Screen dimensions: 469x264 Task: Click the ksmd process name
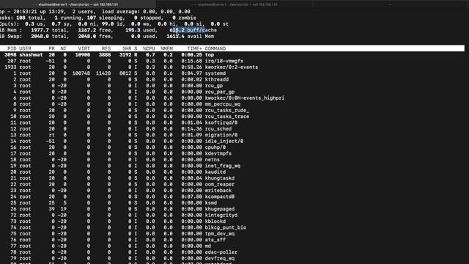[210, 203]
